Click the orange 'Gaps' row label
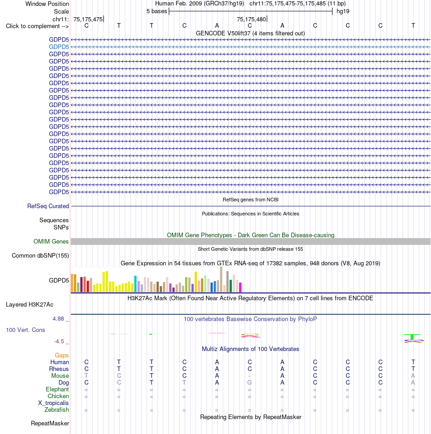The height and width of the screenshot is (434, 431). pos(61,355)
